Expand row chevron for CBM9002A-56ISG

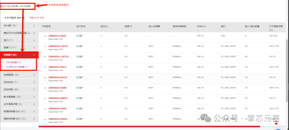pos(45,109)
